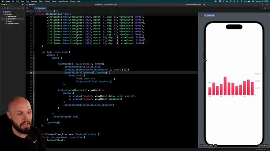Collapse the BarChart project root
270x151 pixels.
click(2, 12)
